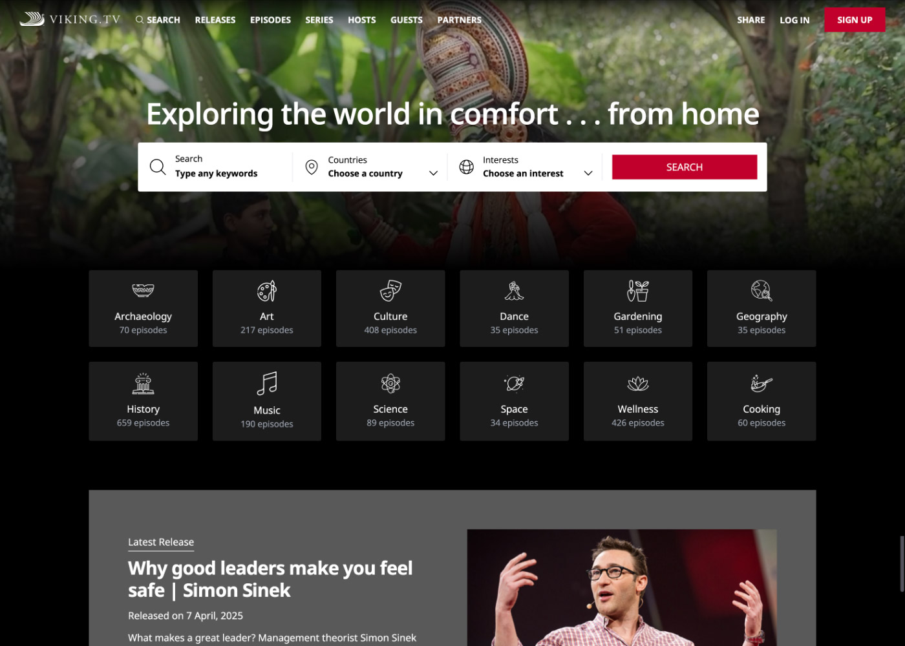The image size is (905, 646).
Task: Select the Music note icon
Action: (267, 383)
